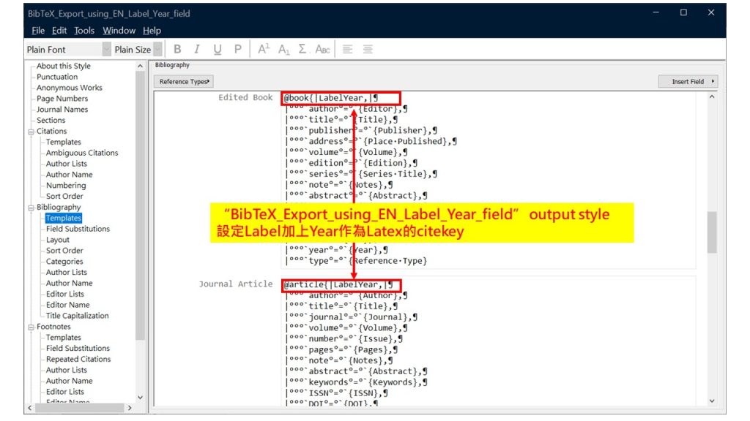Select Templates under Bibliography
Image resolution: width=750 pixels, height=421 pixels.
tap(64, 218)
